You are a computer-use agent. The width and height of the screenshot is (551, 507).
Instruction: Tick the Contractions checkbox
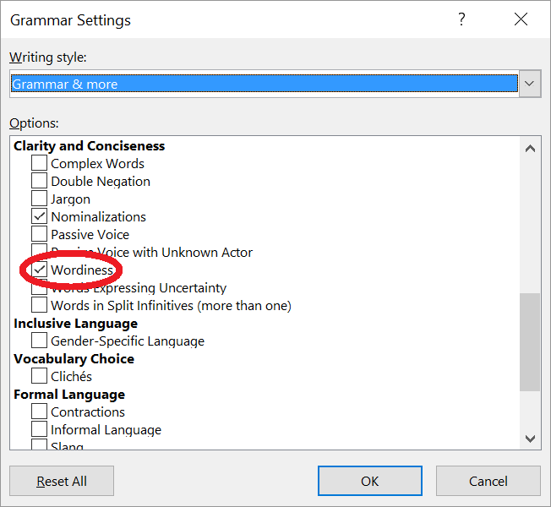point(39,411)
